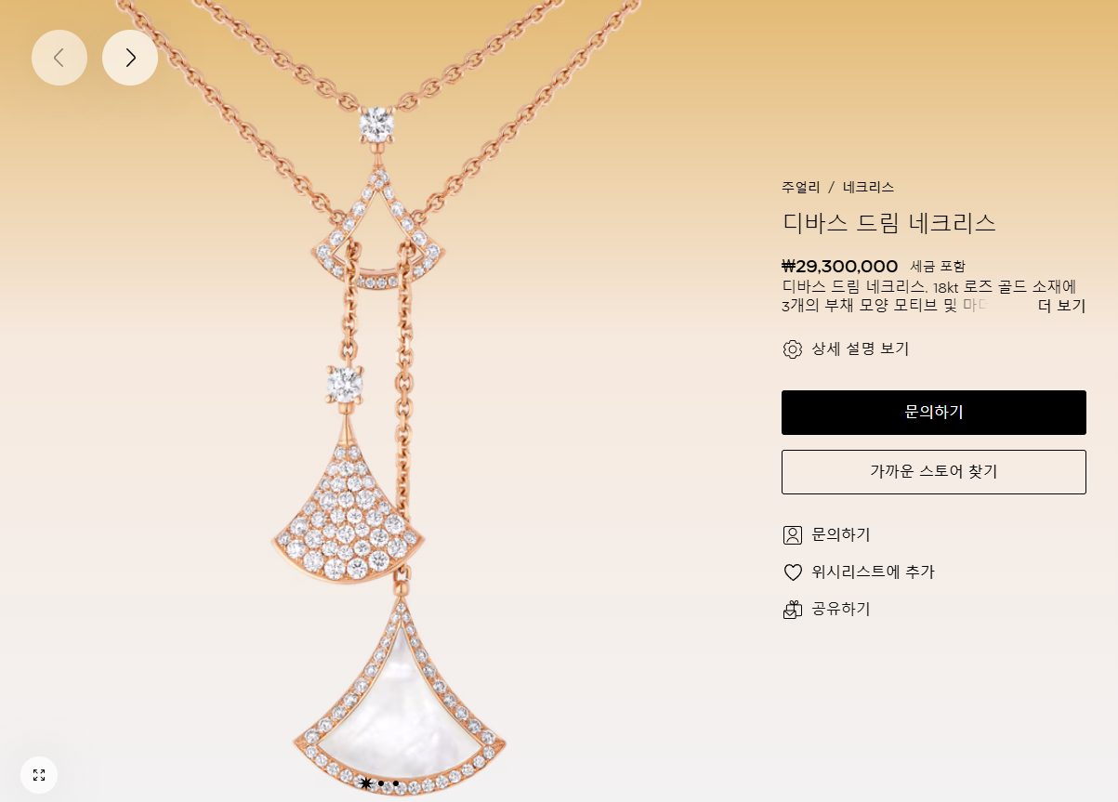The height and width of the screenshot is (802, 1118).
Task: Select the second carousel dot indicator
Action: 381,783
